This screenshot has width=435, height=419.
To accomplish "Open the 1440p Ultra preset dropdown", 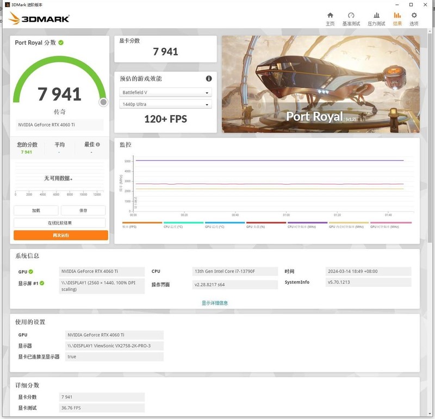I will pyautogui.click(x=166, y=104).
